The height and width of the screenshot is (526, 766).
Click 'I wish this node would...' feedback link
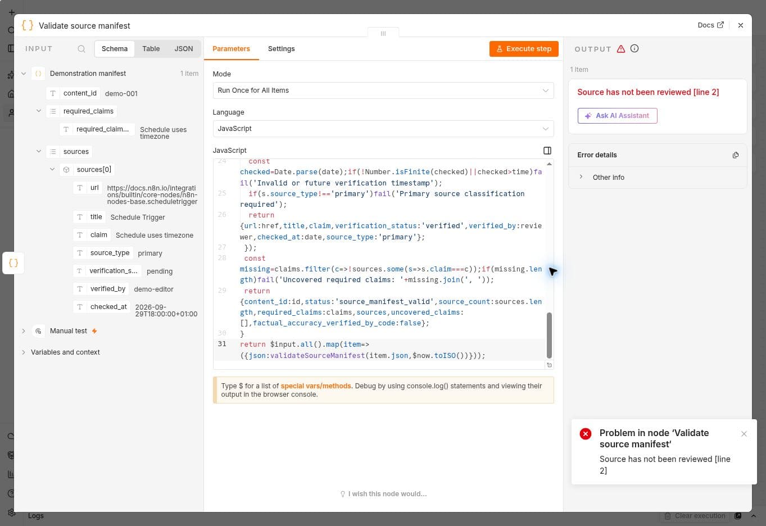point(383,494)
